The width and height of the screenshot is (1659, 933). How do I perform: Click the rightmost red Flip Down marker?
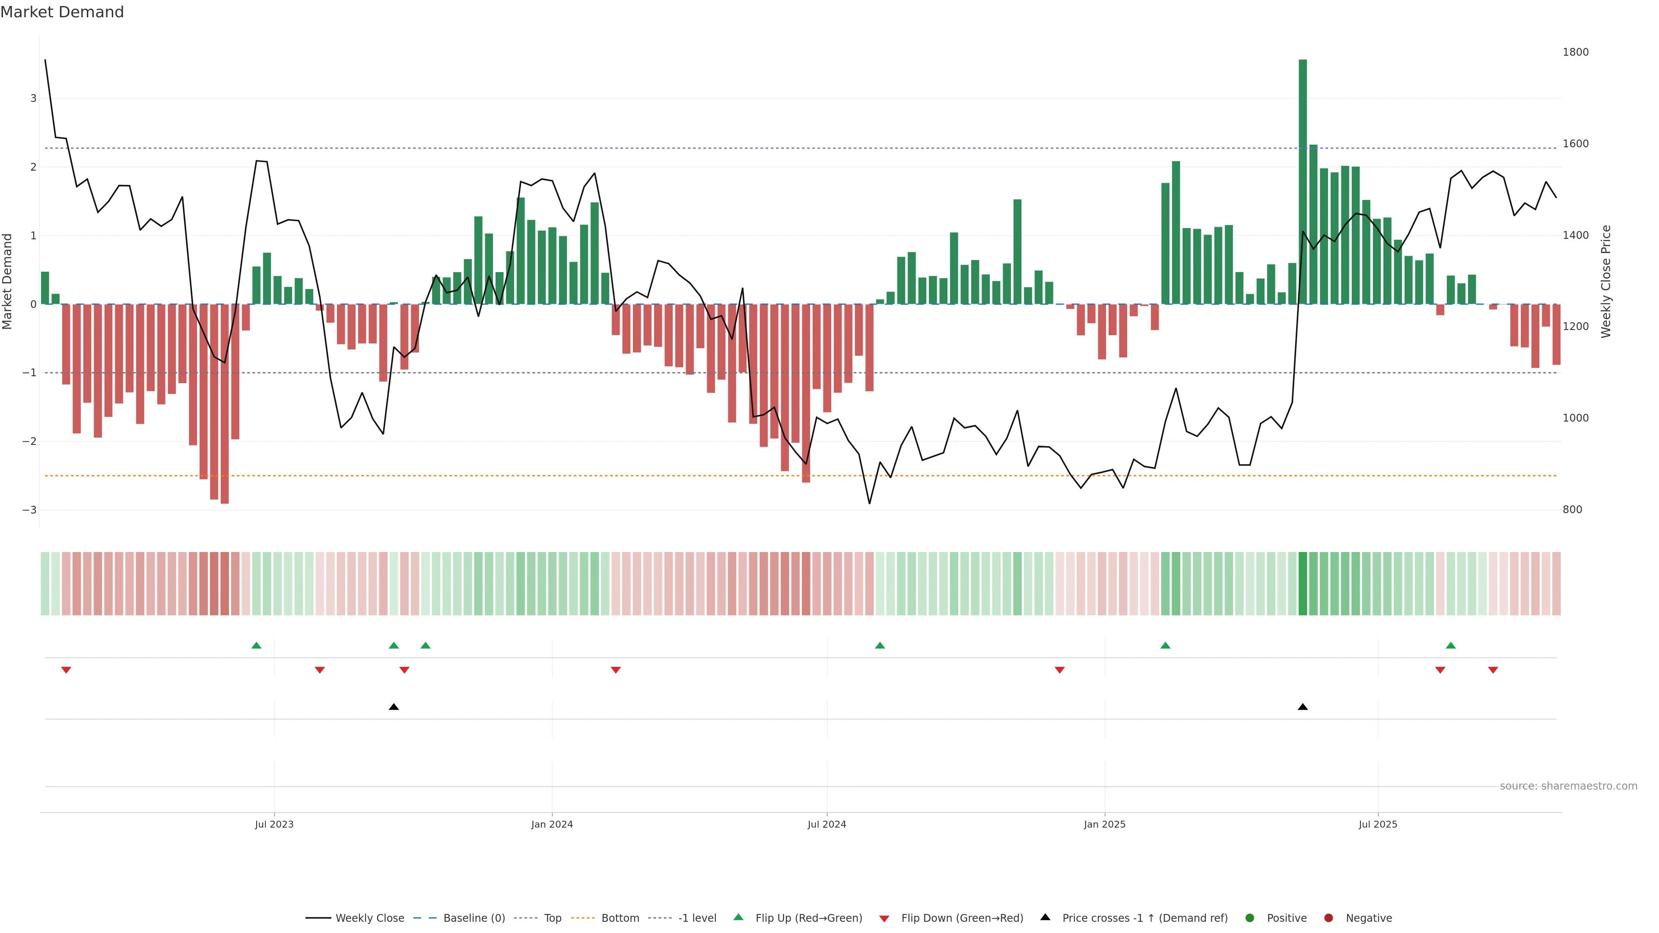[x=1493, y=670]
